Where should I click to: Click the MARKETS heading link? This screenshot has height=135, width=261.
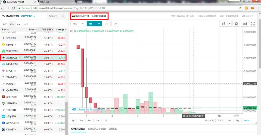(x=12, y=16)
